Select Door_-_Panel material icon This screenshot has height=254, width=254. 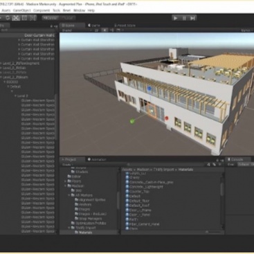(x=127, y=215)
